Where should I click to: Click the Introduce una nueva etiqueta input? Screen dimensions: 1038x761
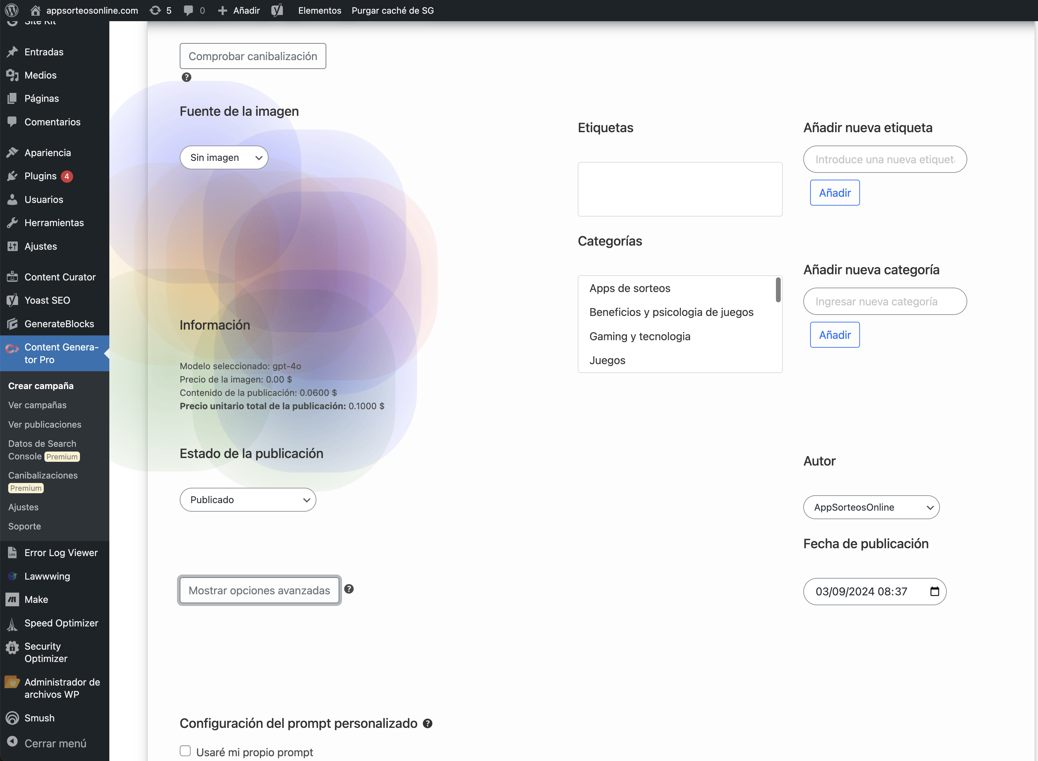point(885,160)
